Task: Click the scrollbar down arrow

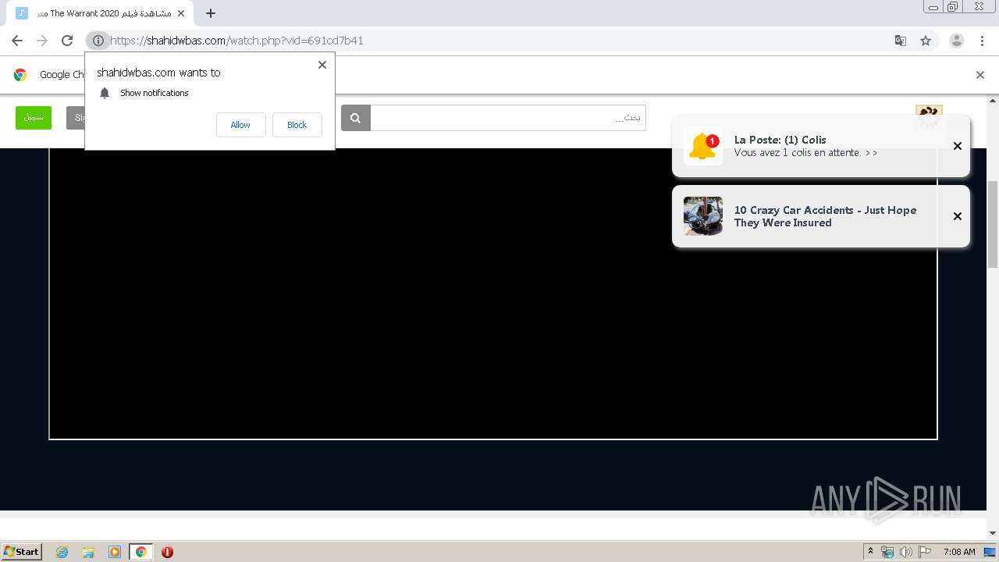Action: (x=993, y=533)
